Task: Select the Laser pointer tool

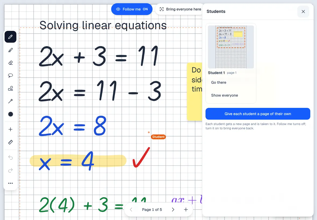Action: point(10,101)
